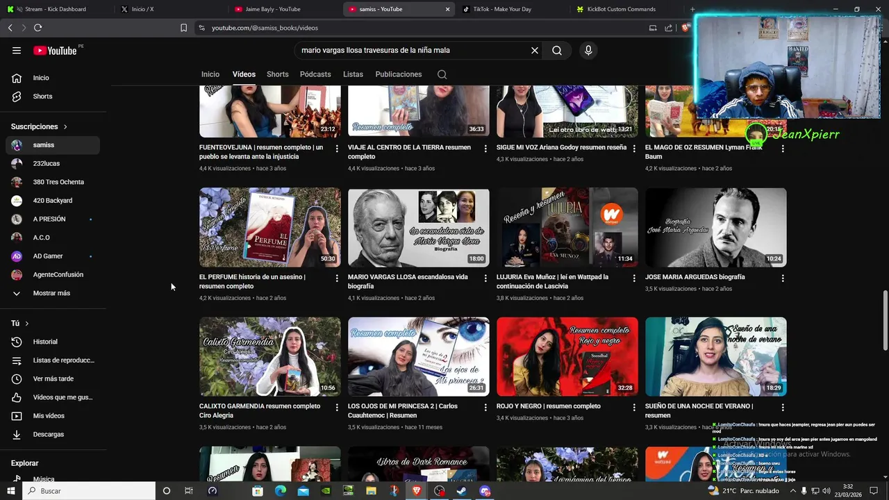
Task: Show hidden system tray icons
Action: coord(793,491)
